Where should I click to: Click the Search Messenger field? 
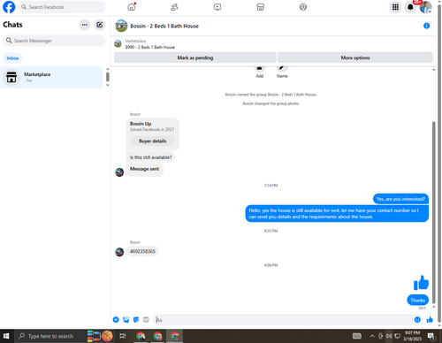(54, 41)
